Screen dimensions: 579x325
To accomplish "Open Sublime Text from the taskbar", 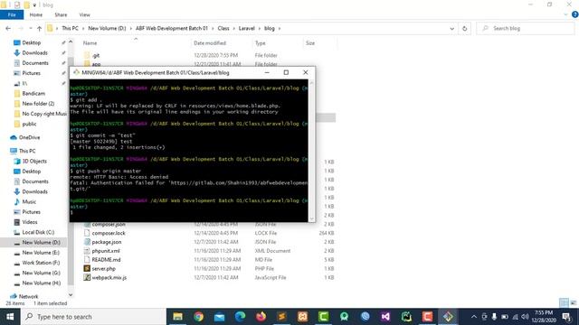I will 281,317.
